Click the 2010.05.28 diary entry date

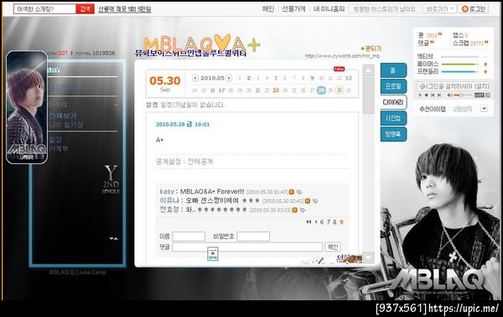183,125
